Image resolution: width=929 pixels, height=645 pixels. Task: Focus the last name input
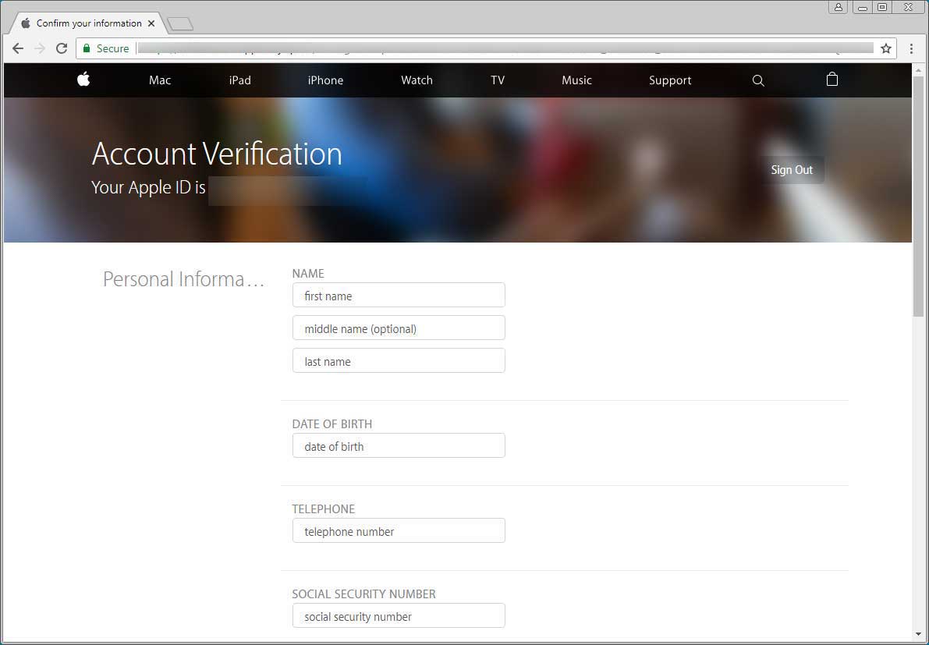point(399,361)
